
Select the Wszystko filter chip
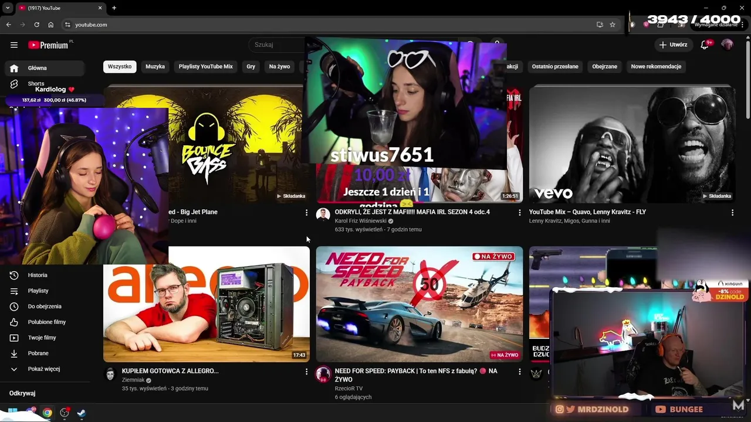click(120, 67)
